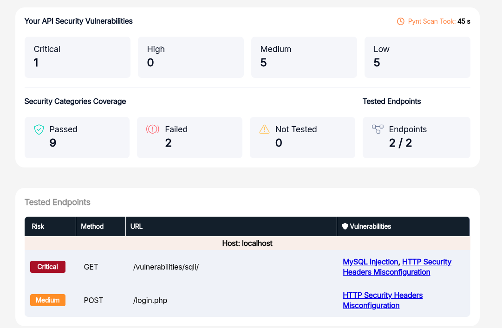The height and width of the screenshot is (328, 502).
Task: Click the Risk column header
Action: (38, 226)
